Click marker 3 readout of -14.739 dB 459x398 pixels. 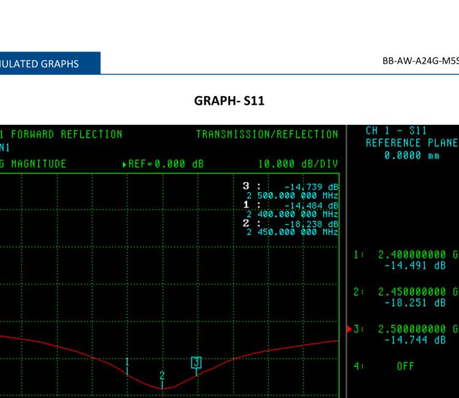312,187
